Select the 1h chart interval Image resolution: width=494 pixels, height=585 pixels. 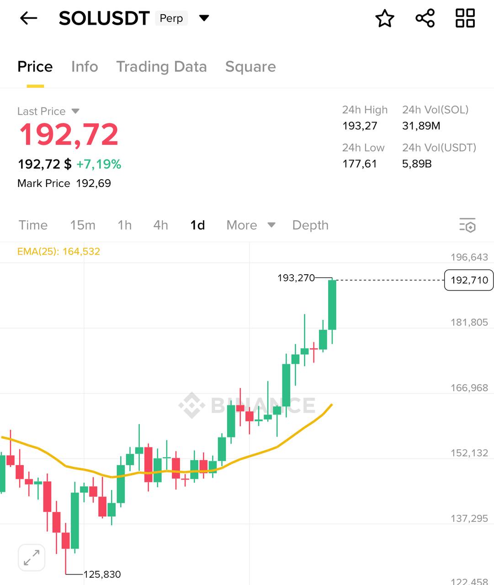pyautogui.click(x=124, y=225)
